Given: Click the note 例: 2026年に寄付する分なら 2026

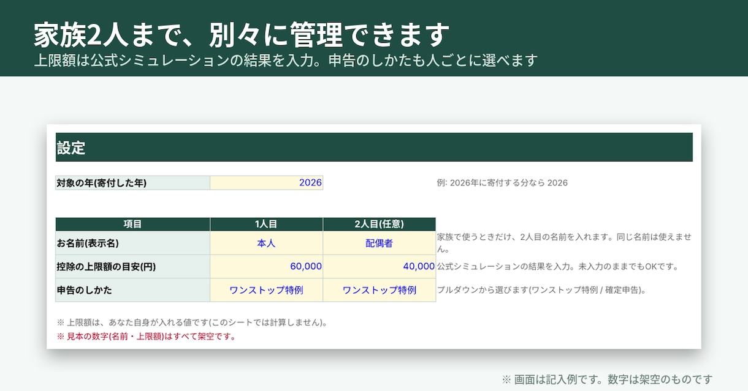Looking at the screenshot, I should click(502, 182).
